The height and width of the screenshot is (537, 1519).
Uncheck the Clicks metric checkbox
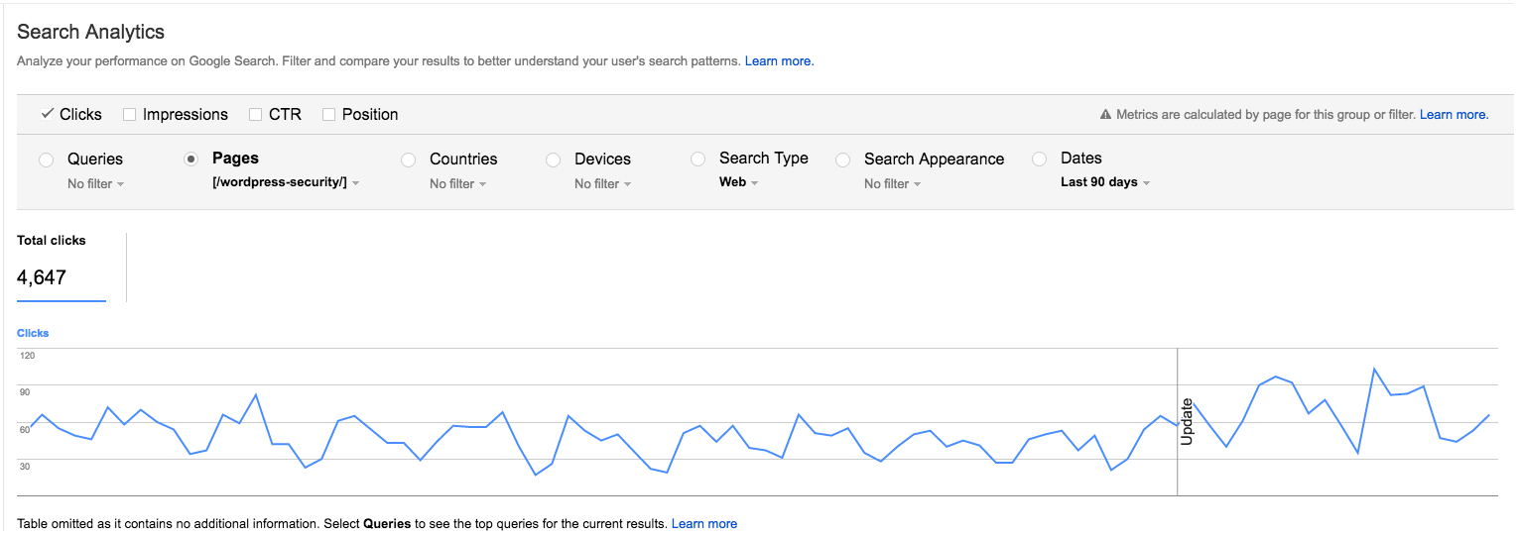pos(47,114)
